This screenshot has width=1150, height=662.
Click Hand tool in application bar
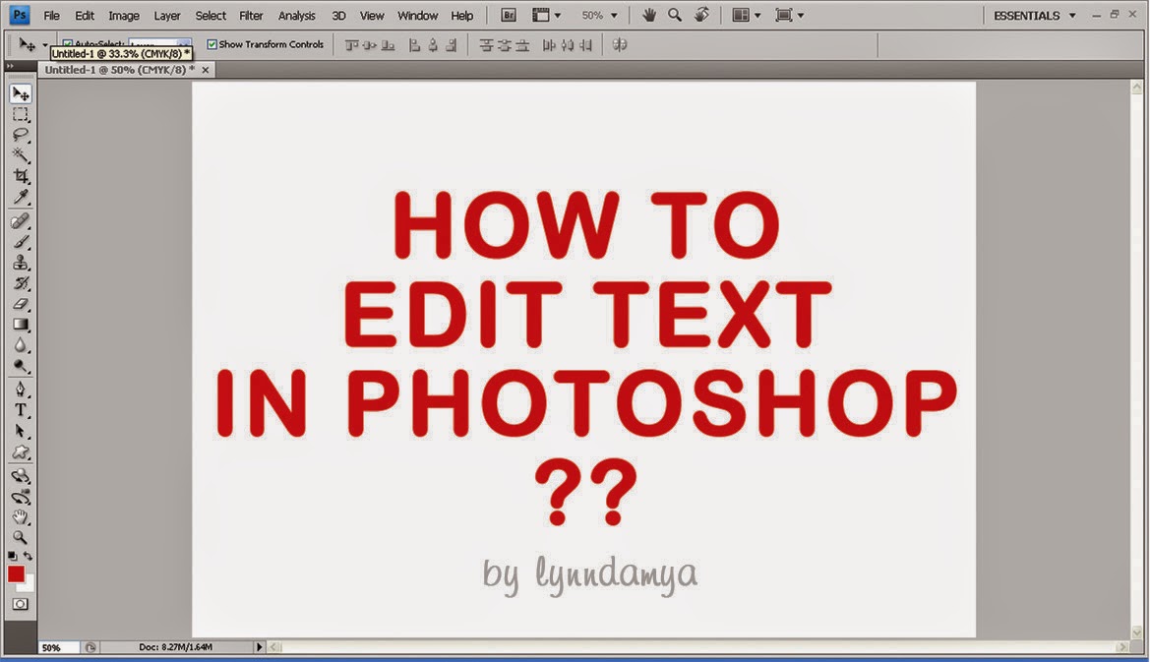(649, 15)
